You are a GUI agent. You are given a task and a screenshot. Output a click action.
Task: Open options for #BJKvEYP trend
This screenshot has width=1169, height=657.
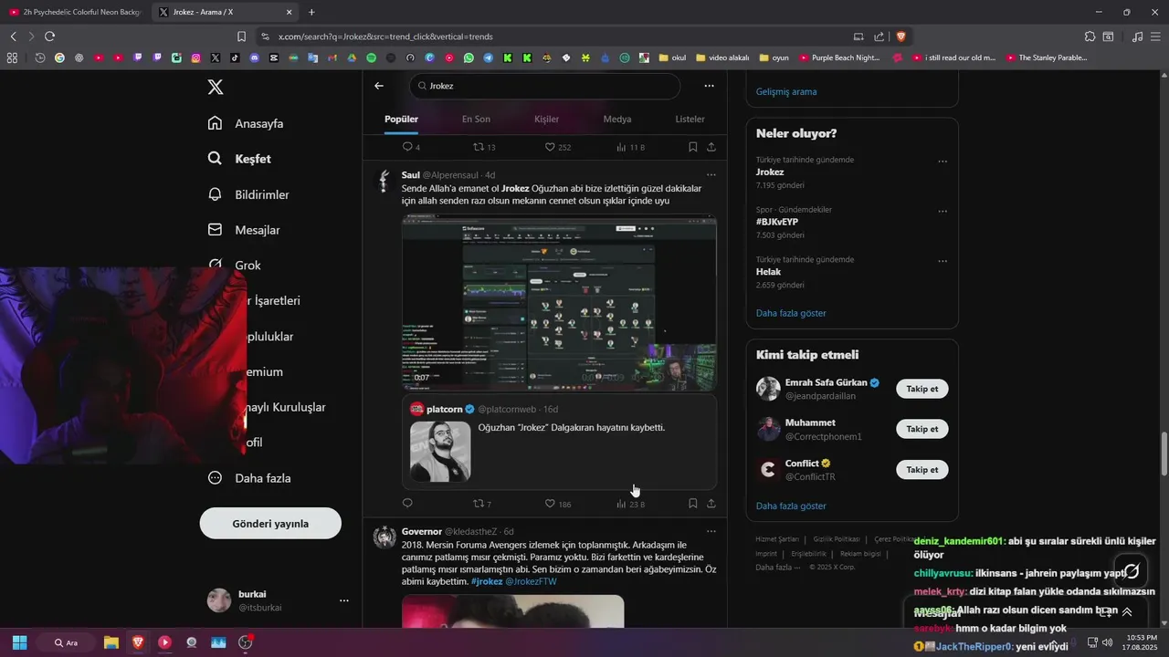pyautogui.click(x=943, y=212)
